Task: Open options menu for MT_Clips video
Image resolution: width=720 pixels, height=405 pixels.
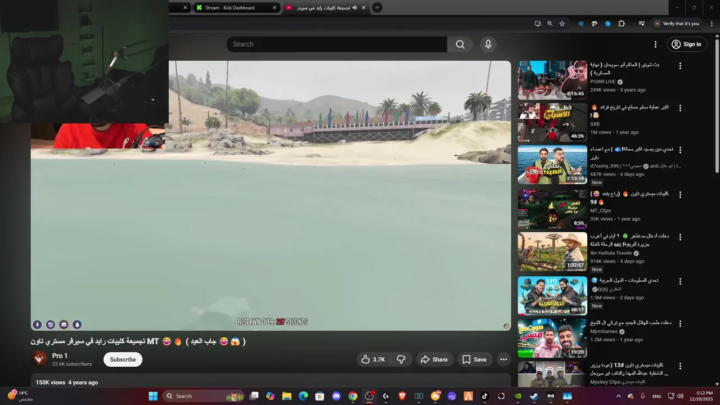Action: point(680,195)
